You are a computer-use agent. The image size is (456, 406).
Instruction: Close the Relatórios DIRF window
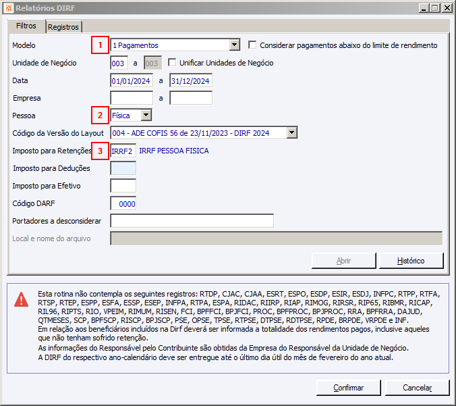point(447,8)
